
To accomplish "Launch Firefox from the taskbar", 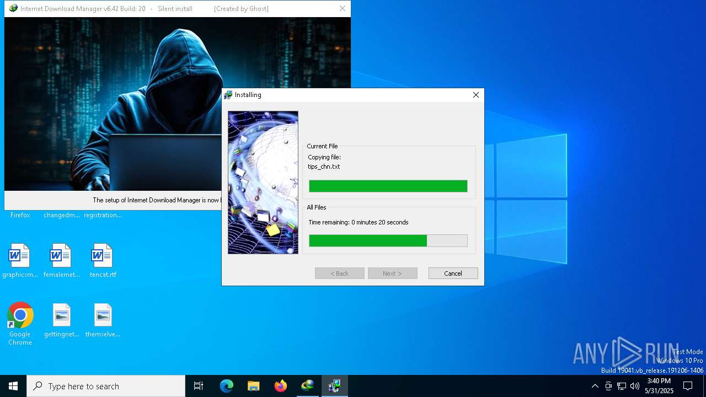I will 280,386.
